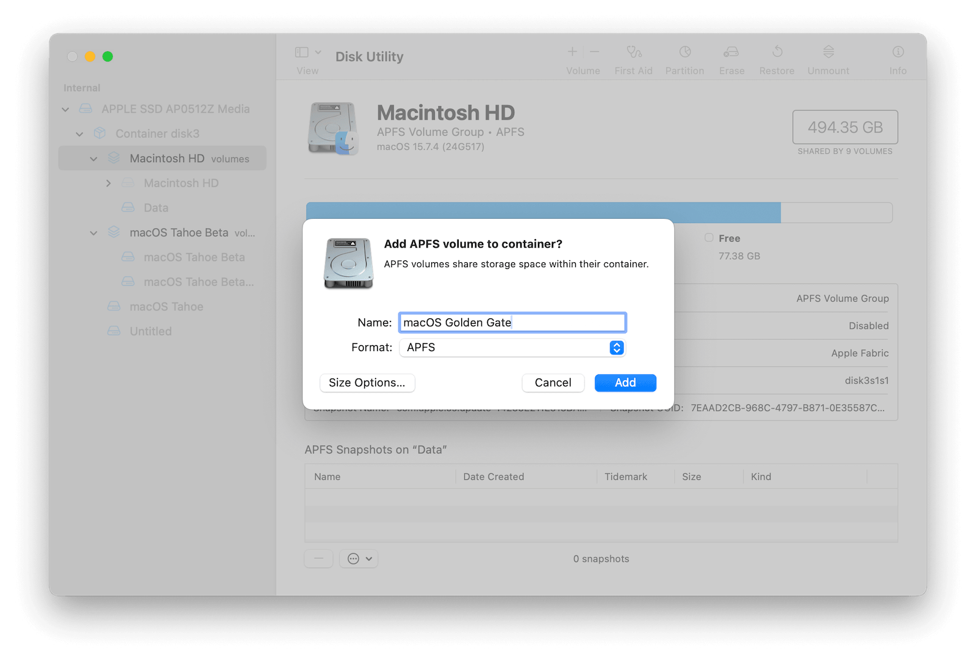This screenshot has width=976, height=661.
Task: Click the 77.38 GB free value
Action: coord(739,256)
